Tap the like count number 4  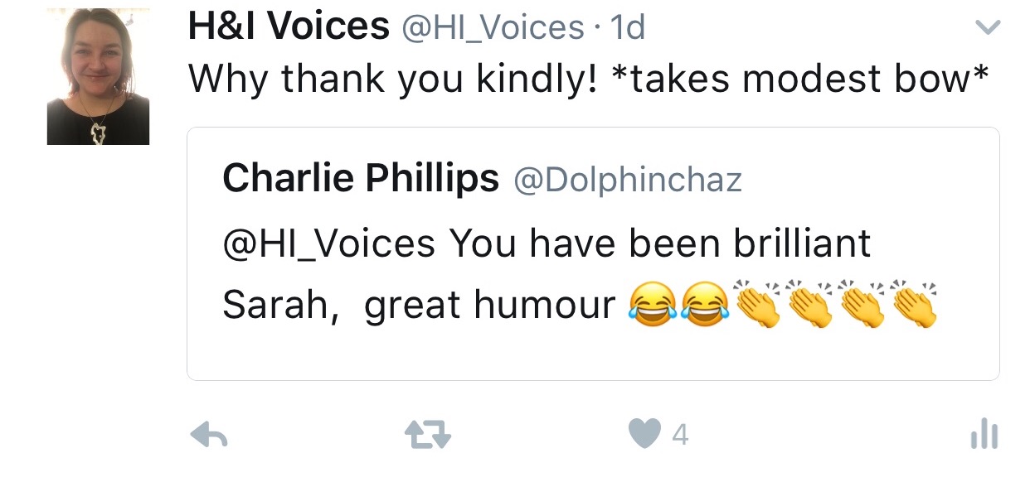(680, 435)
